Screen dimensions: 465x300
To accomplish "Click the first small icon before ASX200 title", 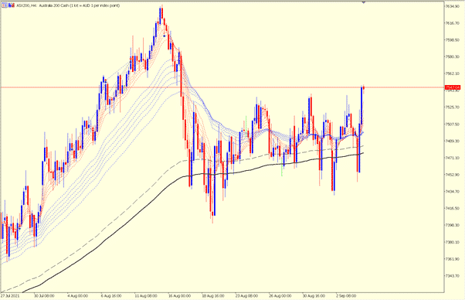I will pos(4,5).
